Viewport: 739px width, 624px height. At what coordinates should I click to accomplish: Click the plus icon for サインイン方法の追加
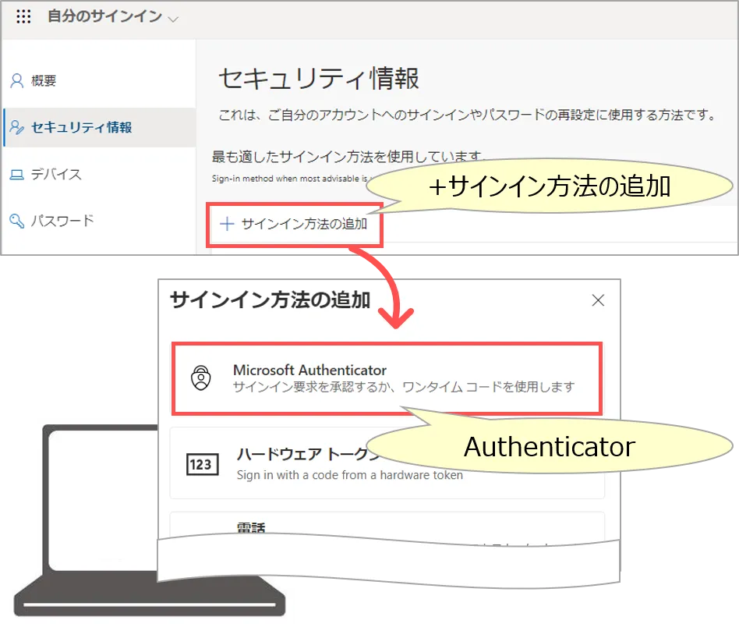click(227, 224)
